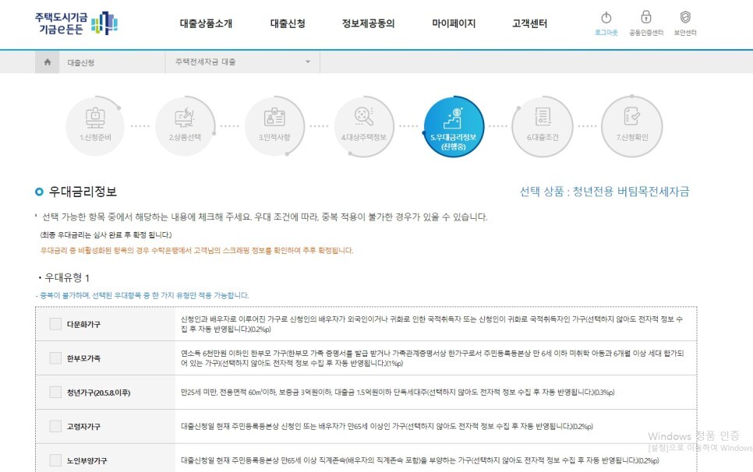Click the 3.인적사항 step icon
The height and width of the screenshot is (472, 753).
(x=275, y=121)
